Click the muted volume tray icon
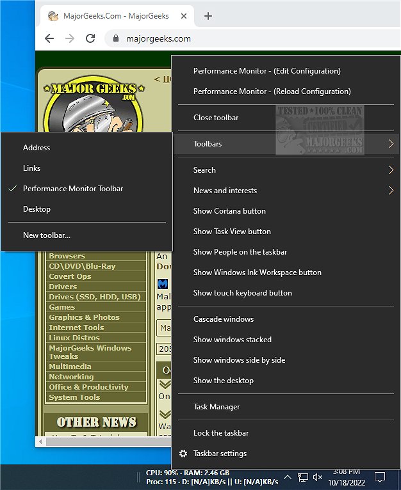 point(318,477)
